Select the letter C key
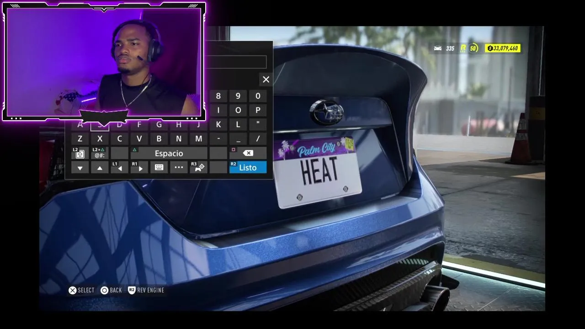 pos(119,139)
